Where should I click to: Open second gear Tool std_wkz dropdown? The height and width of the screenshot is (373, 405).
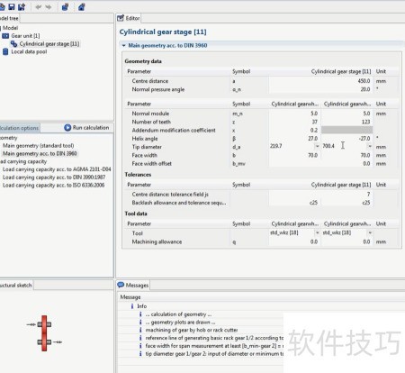[370, 232]
